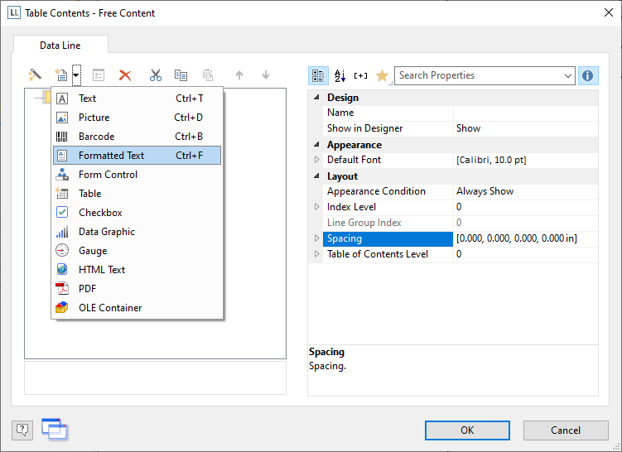
Task: Switch to categorized properties view
Action: (318, 75)
